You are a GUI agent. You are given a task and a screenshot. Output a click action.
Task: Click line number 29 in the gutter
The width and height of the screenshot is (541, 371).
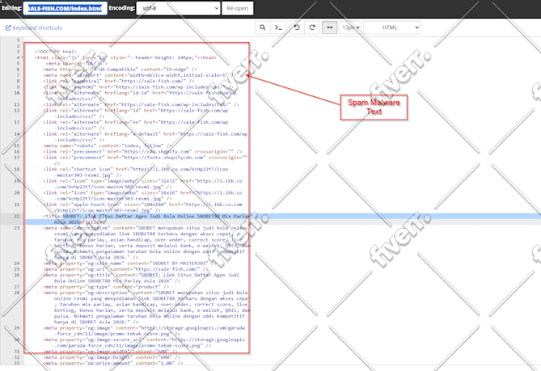tap(17, 328)
